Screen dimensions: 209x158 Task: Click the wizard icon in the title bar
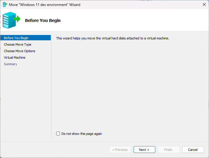[x=5, y=5]
